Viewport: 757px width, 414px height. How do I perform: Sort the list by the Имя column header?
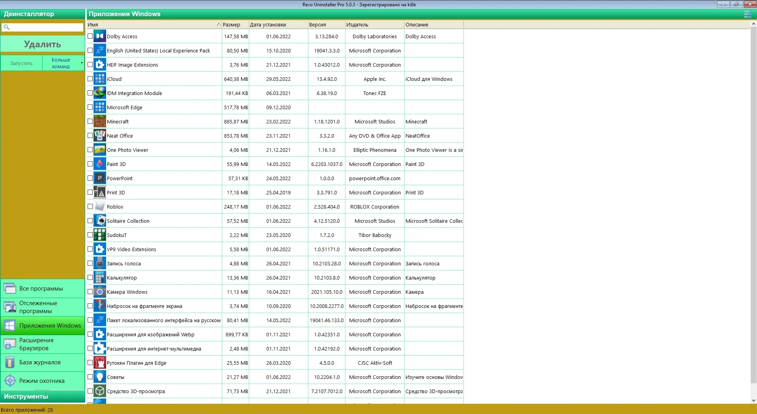point(154,24)
